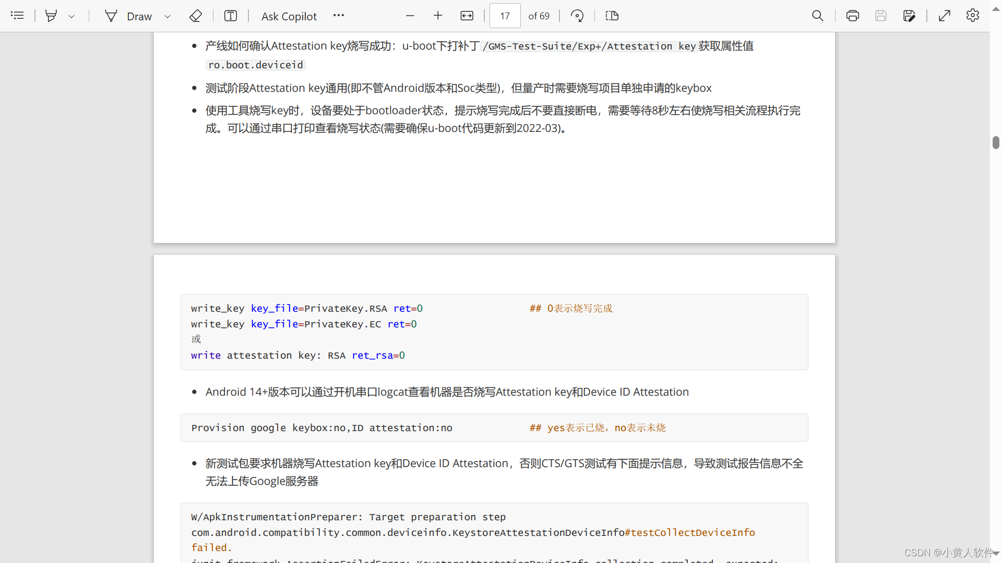Click the Add text tool icon
The width and height of the screenshot is (1002, 563).
point(231,16)
